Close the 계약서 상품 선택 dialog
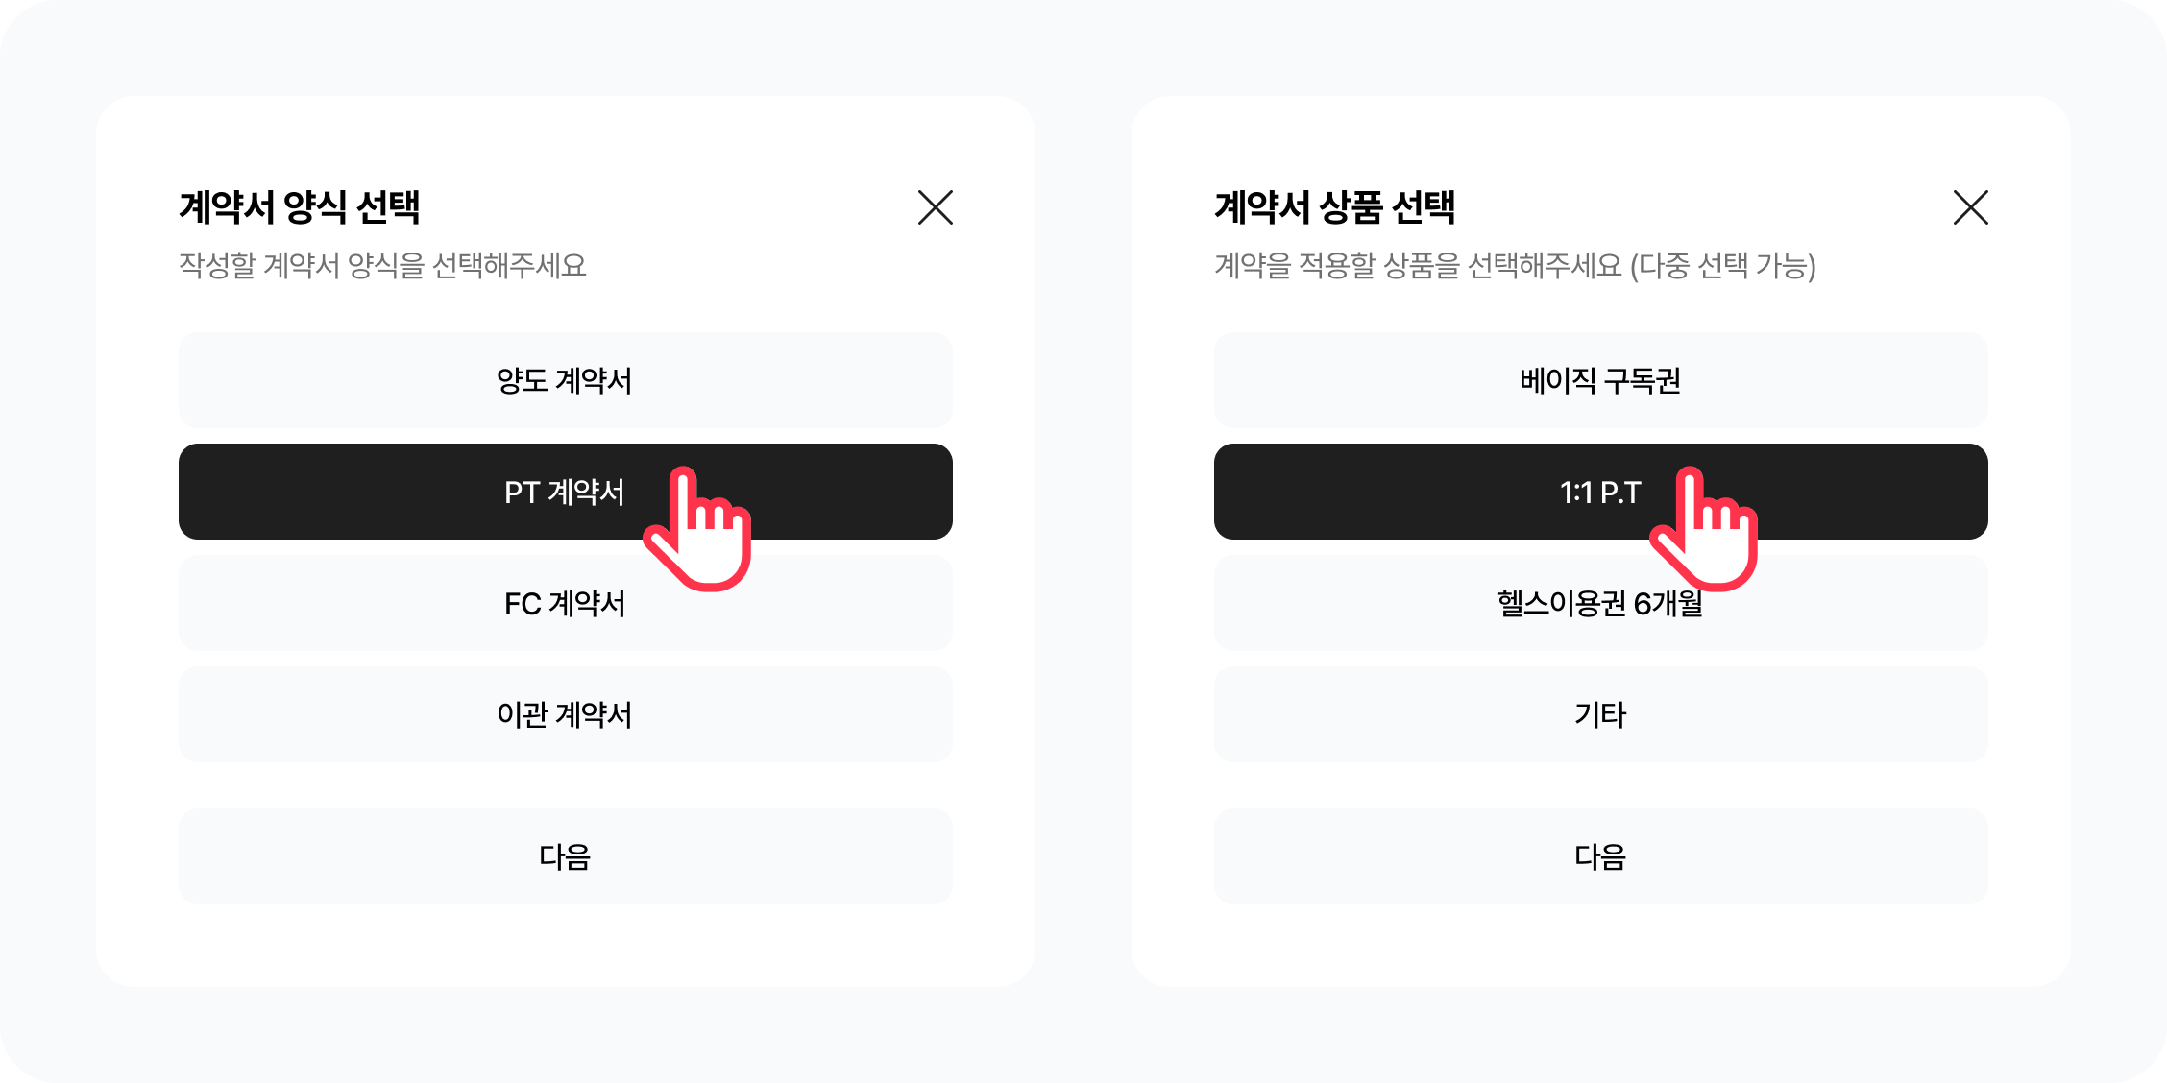Image resolution: width=2167 pixels, height=1083 pixels. point(1970,207)
